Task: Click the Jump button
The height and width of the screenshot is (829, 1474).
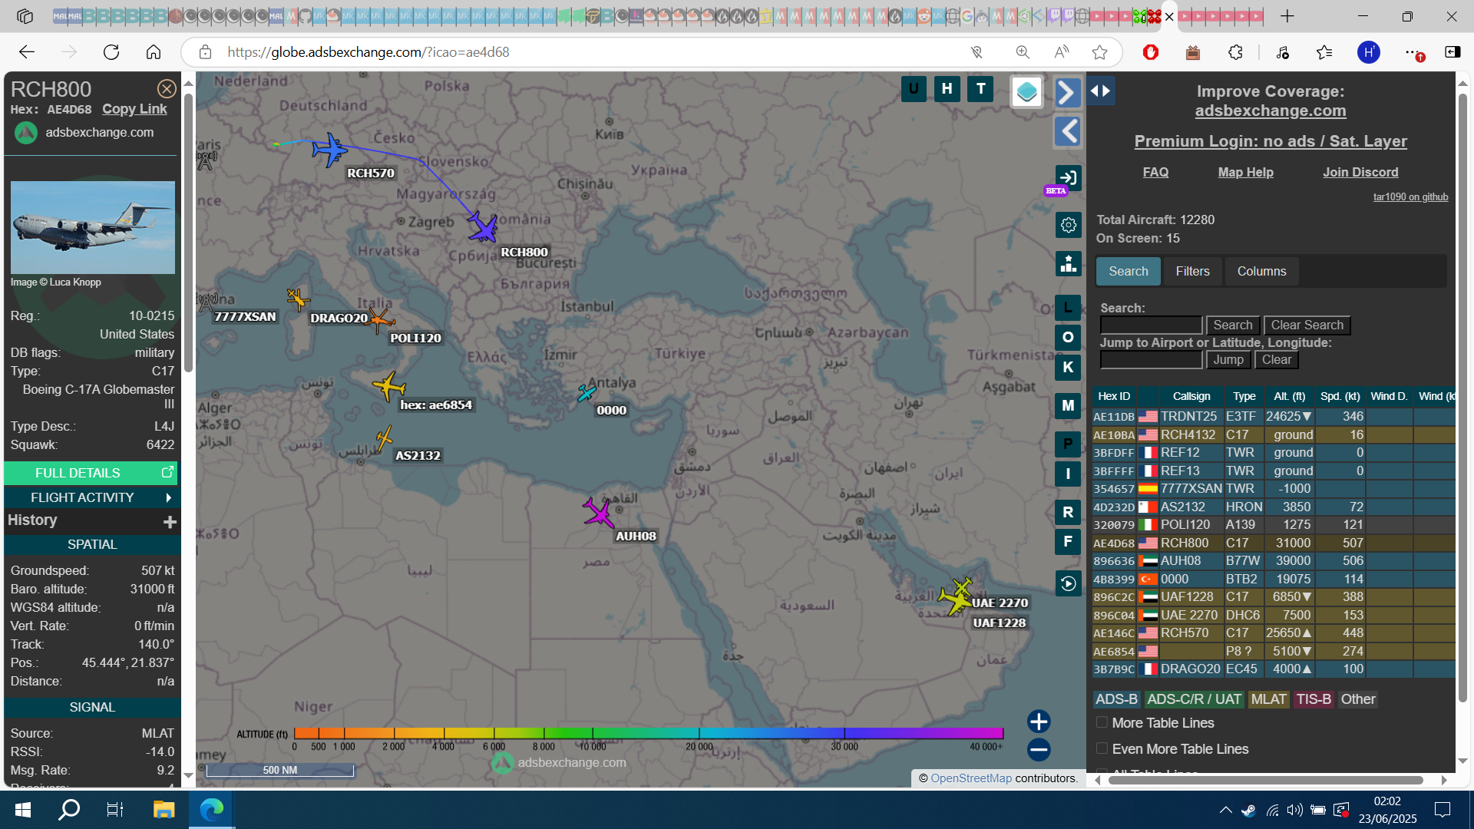Action: click(x=1228, y=359)
